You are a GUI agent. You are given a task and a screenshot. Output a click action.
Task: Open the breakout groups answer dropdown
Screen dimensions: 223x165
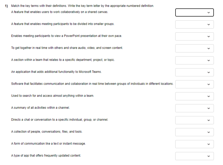194,24
